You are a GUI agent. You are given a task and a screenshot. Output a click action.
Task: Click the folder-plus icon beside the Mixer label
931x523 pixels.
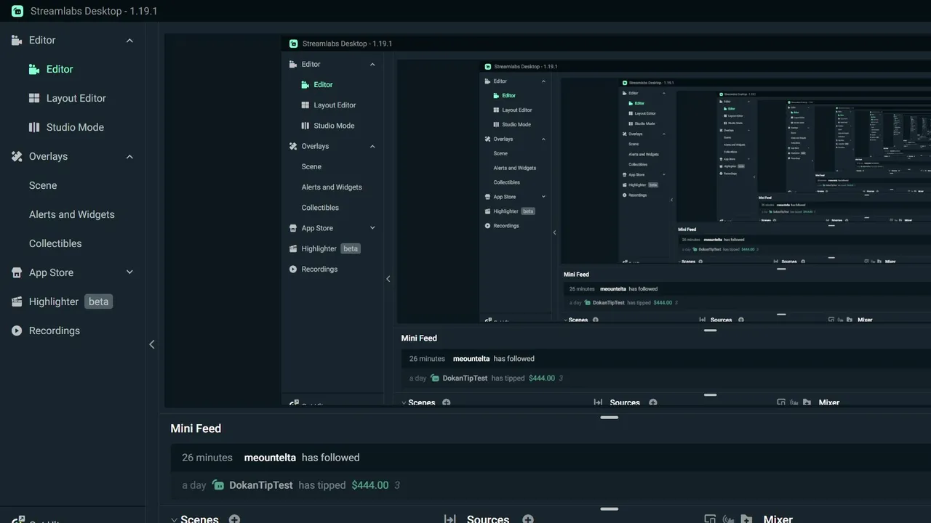pyautogui.click(x=746, y=519)
